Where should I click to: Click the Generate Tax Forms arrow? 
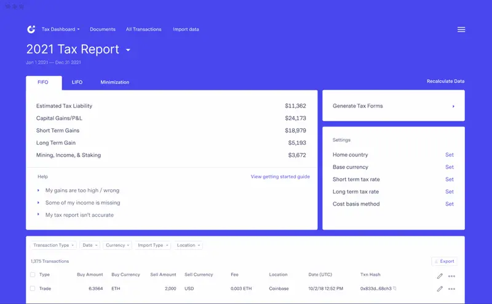pyautogui.click(x=453, y=106)
